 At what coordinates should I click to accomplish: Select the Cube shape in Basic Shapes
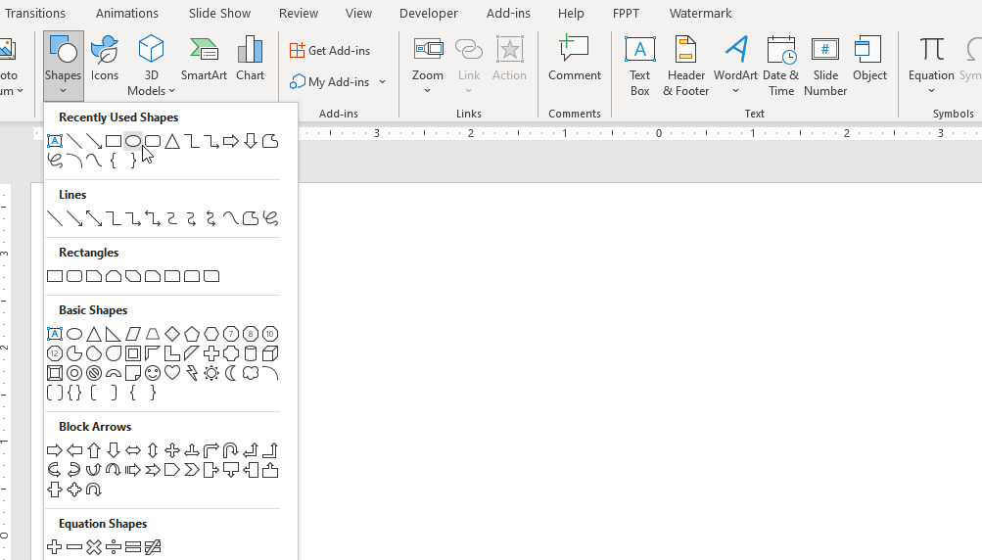[x=270, y=353]
